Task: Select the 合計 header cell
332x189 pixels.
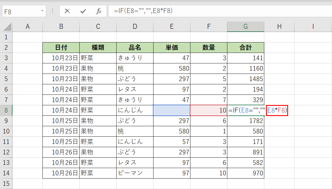Action: tap(246, 47)
